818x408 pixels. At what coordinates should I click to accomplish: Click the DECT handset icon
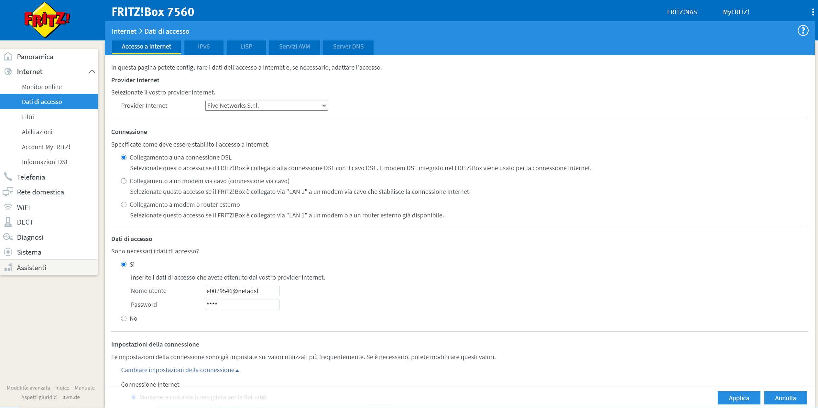8,222
